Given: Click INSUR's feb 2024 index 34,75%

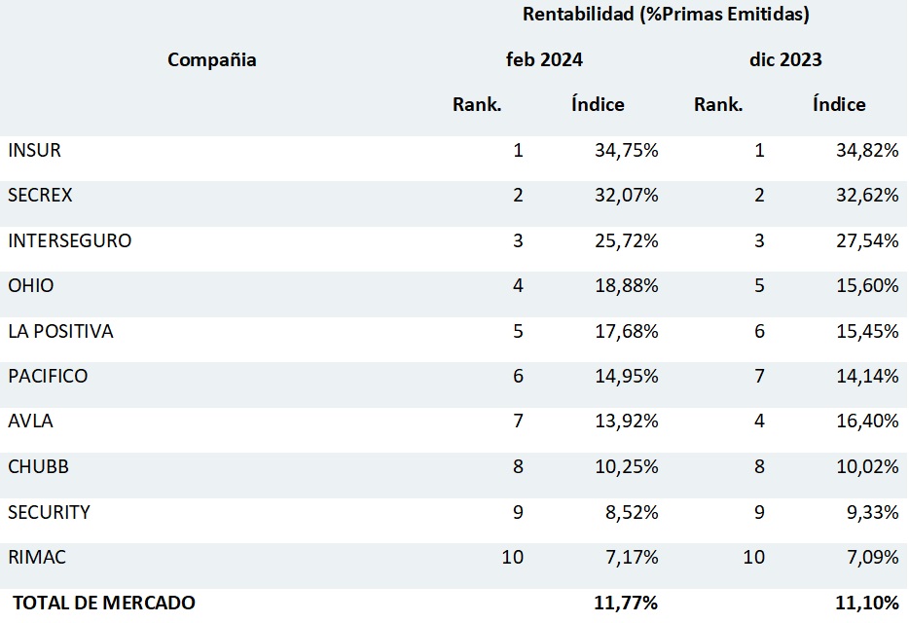Looking at the screenshot, I should [x=626, y=150].
